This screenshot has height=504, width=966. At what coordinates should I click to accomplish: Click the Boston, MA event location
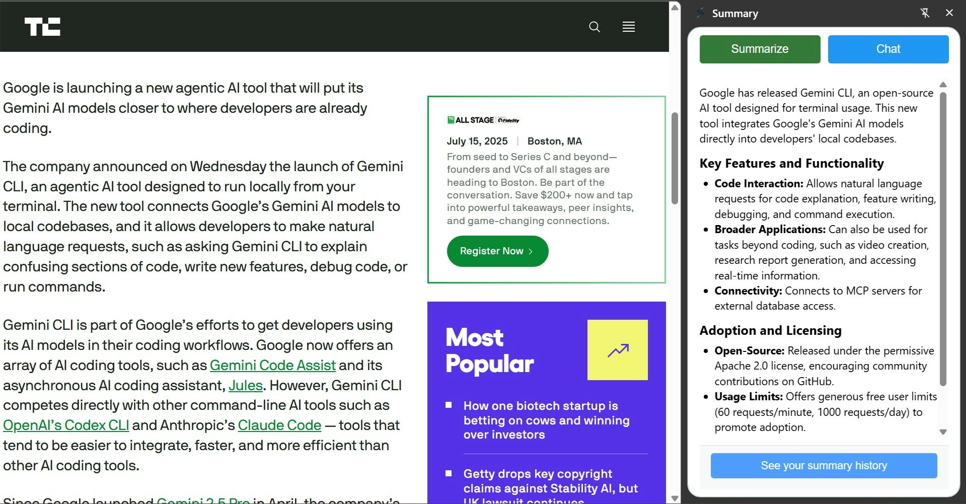554,141
